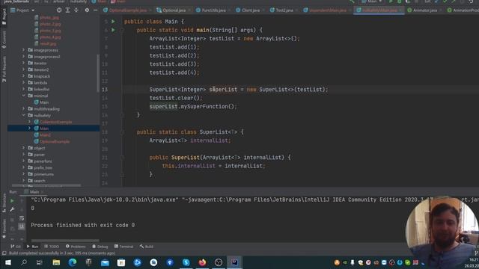Select the search folder in tree
This screenshot has width=479, height=269.
[40, 181]
